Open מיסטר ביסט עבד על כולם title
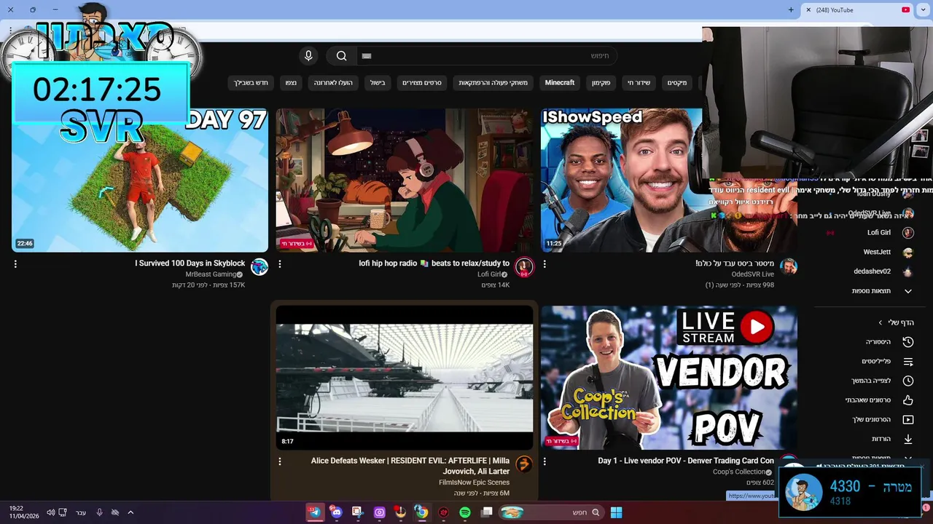The height and width of the screenshot is (524, 933). (735, 263)
